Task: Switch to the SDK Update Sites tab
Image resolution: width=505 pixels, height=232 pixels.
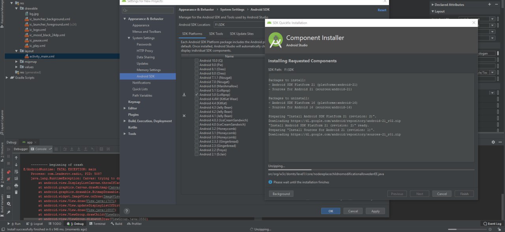Action: pyautogui.click(x=241, y=34)
